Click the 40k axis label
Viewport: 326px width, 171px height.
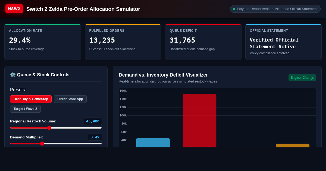124,140
